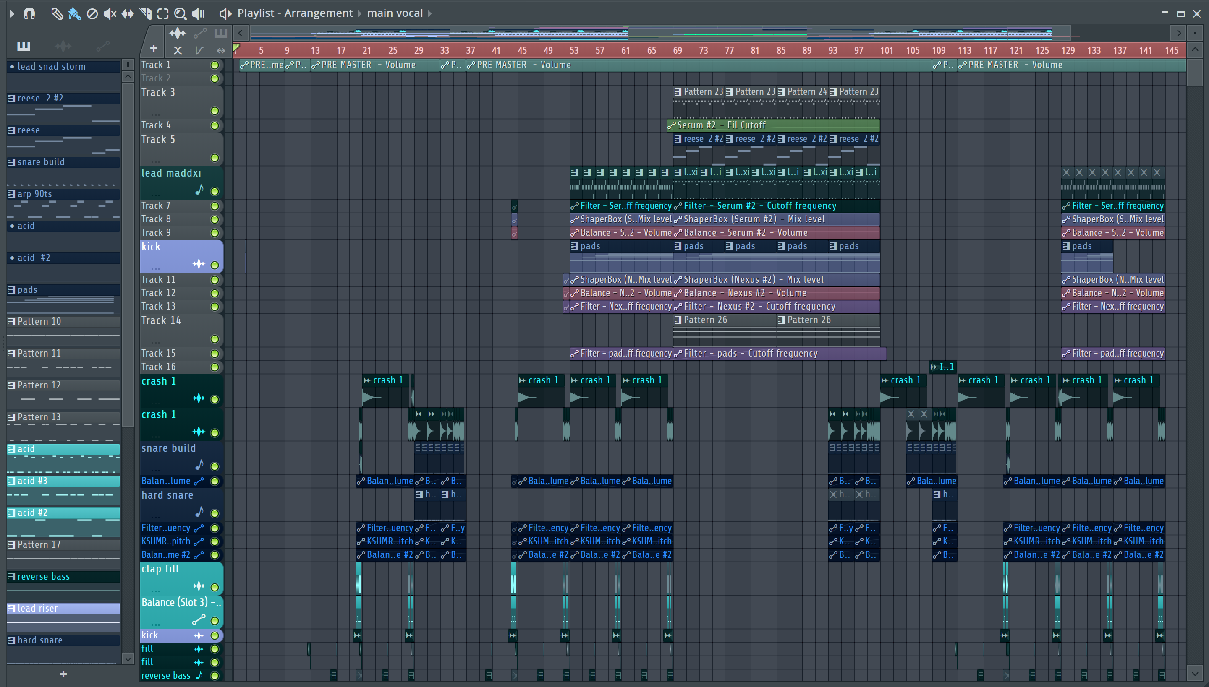
Task: Click the curve automation icon
Action: pyautogui.click(x=200, y=50)
